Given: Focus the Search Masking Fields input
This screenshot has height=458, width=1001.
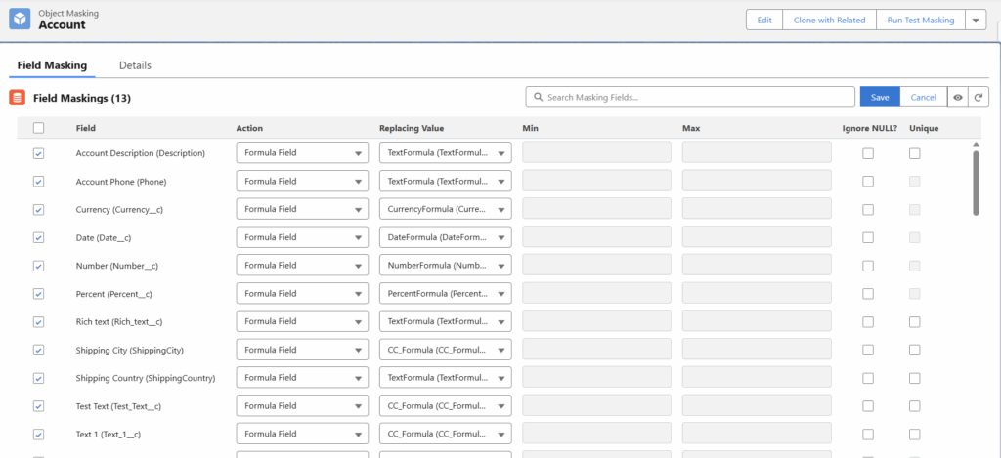Looking at the screenshot, I should [x=696, y=97].
